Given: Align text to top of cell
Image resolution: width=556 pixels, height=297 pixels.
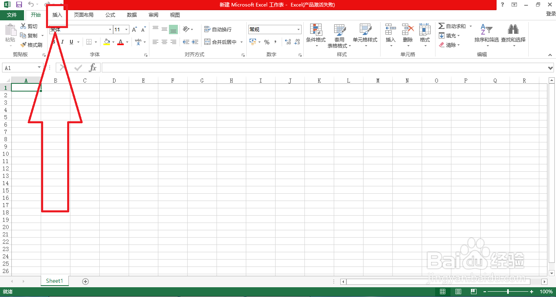Looking at the screenshot, I should click(x=155, y=29).
